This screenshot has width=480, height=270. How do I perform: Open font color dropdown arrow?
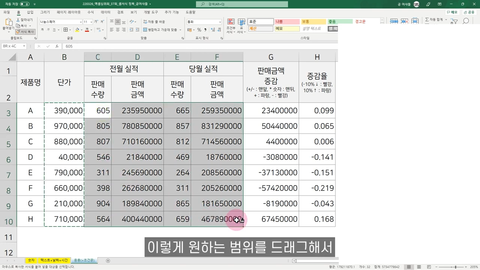point(91,30)
